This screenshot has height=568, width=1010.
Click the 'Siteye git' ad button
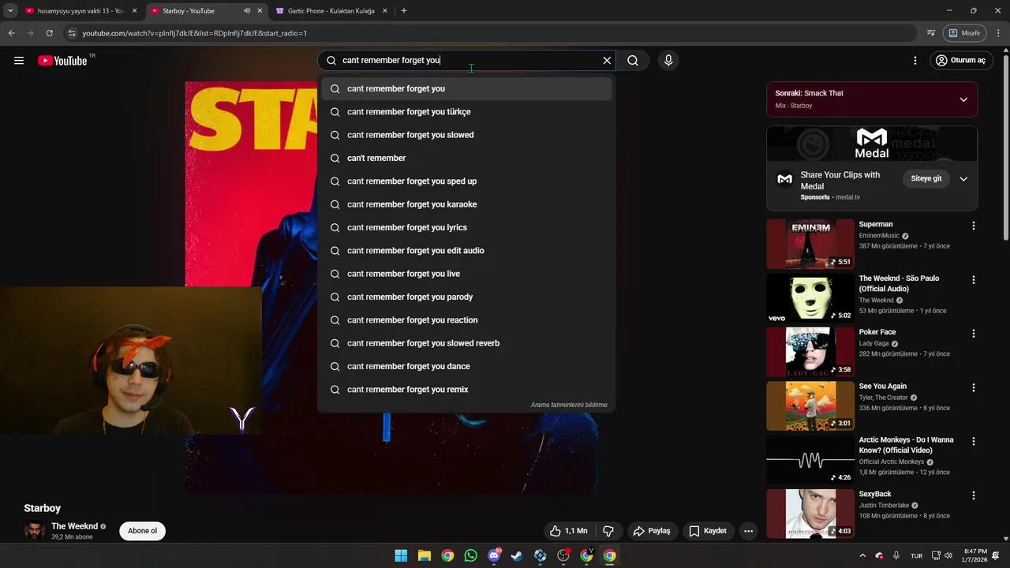(926, 178)
